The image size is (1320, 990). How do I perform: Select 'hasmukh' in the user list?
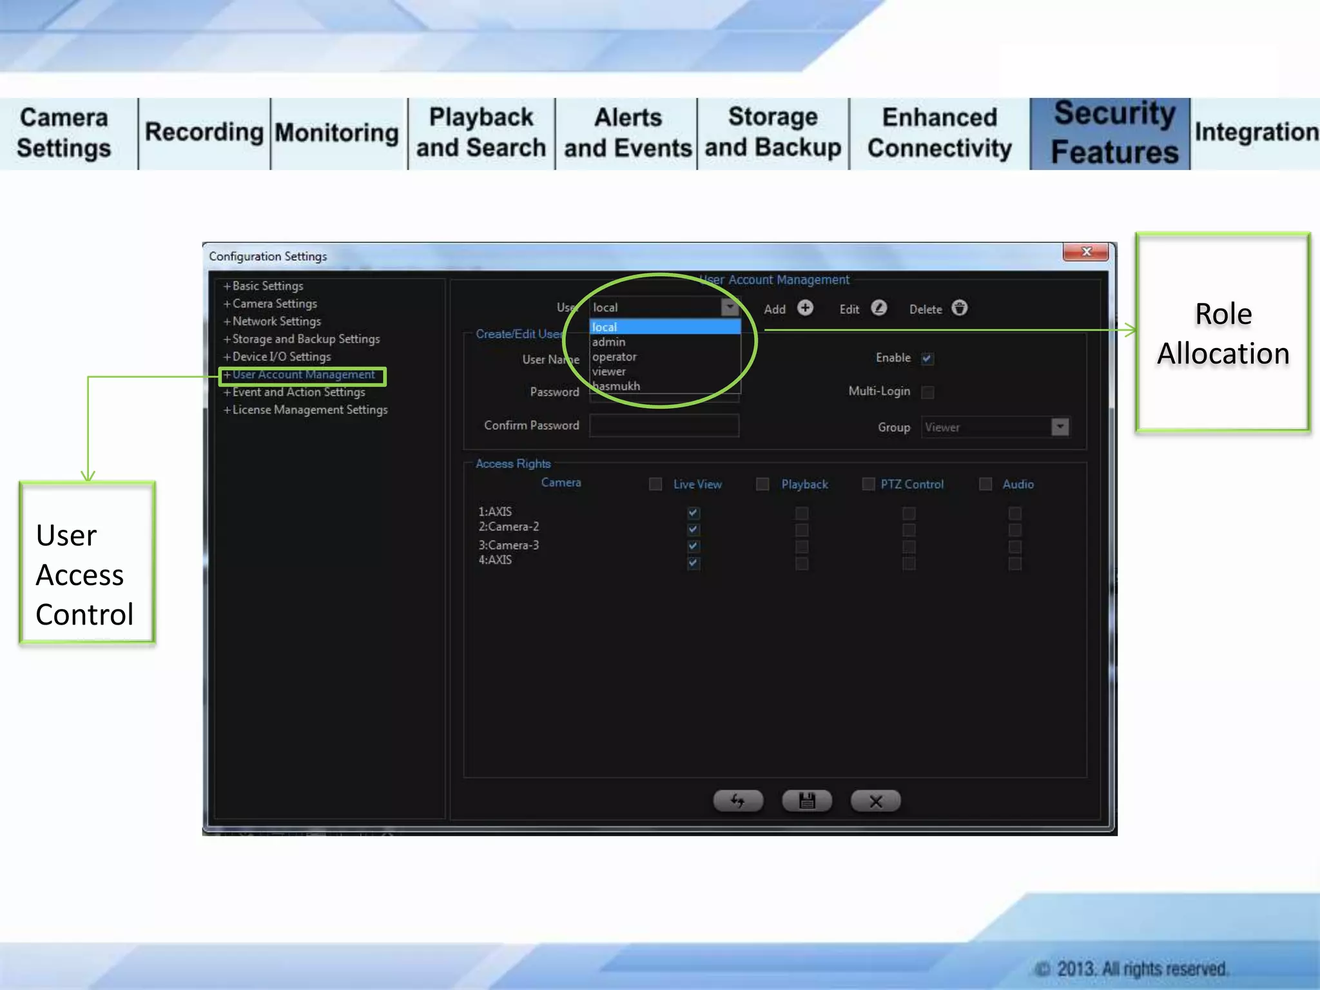pyautogui.click(x=665, y=386)
